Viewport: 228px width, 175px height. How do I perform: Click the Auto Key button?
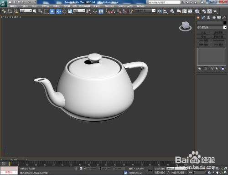coord(160,169)
